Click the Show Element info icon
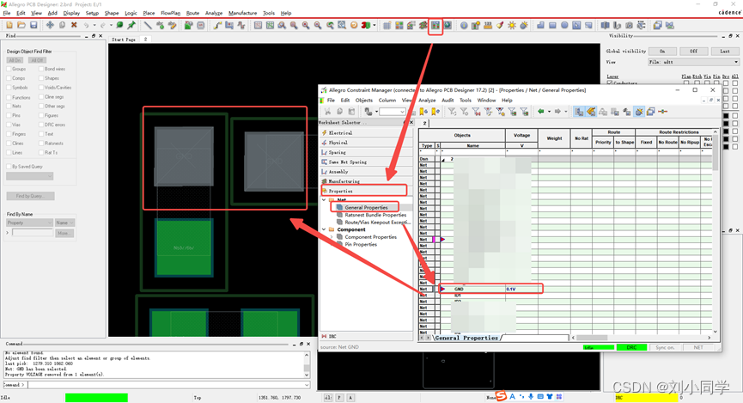Screen dimensions: 743x403 [x=464, y=26]
